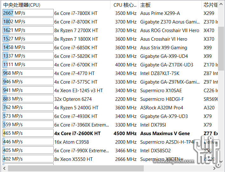Select the 4x Ryzen 5 2400G HT row
Viewport: 225px width, 172px height.
point(110,108)
